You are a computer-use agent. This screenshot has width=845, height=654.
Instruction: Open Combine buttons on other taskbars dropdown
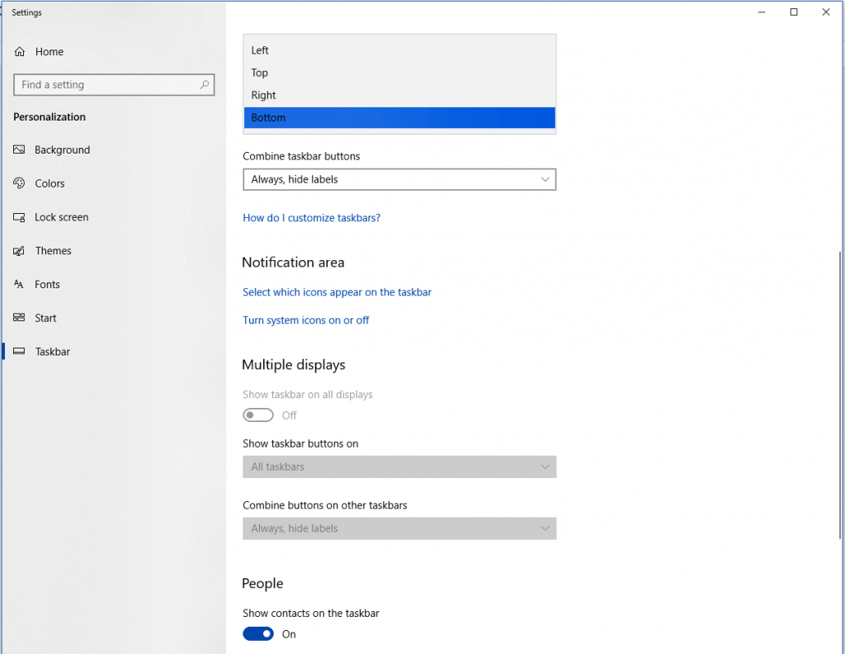(x=399, y=528)
